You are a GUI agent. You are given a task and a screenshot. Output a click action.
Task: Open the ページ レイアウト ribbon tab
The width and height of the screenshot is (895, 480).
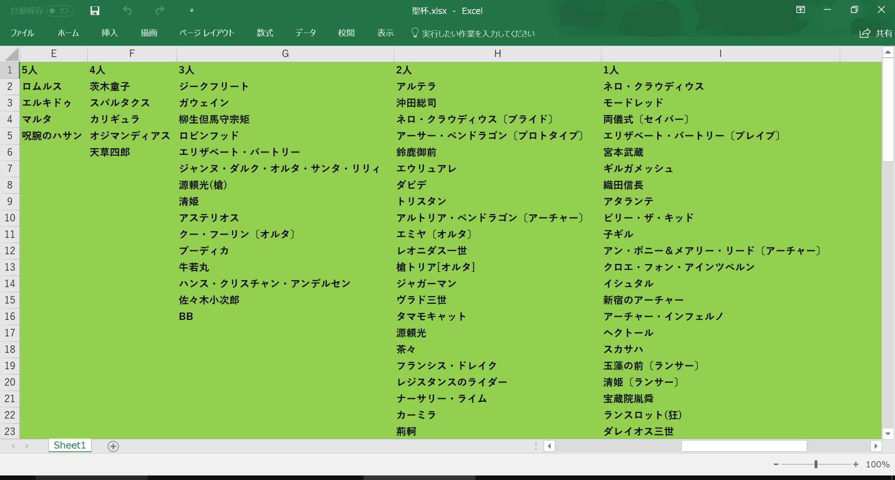207,33
